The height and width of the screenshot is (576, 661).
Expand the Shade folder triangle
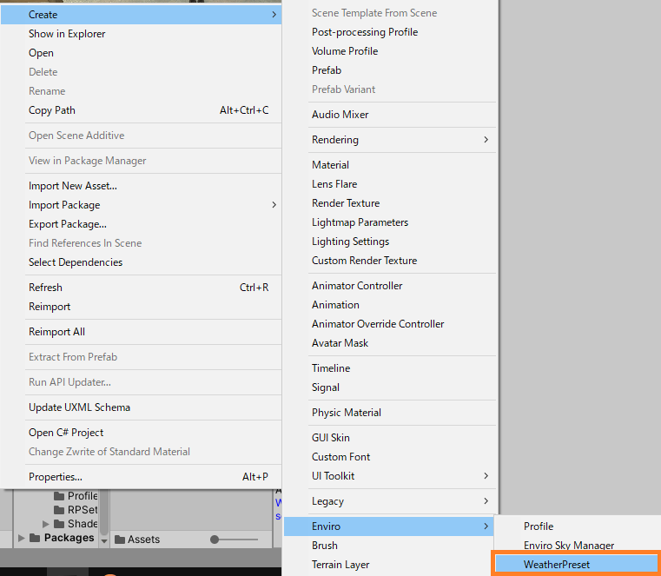click(x=46, y=524)
